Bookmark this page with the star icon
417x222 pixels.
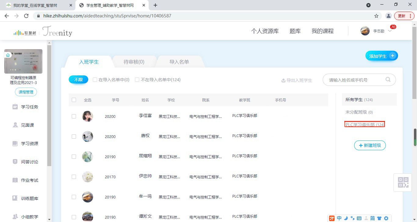tap(376, 16)
